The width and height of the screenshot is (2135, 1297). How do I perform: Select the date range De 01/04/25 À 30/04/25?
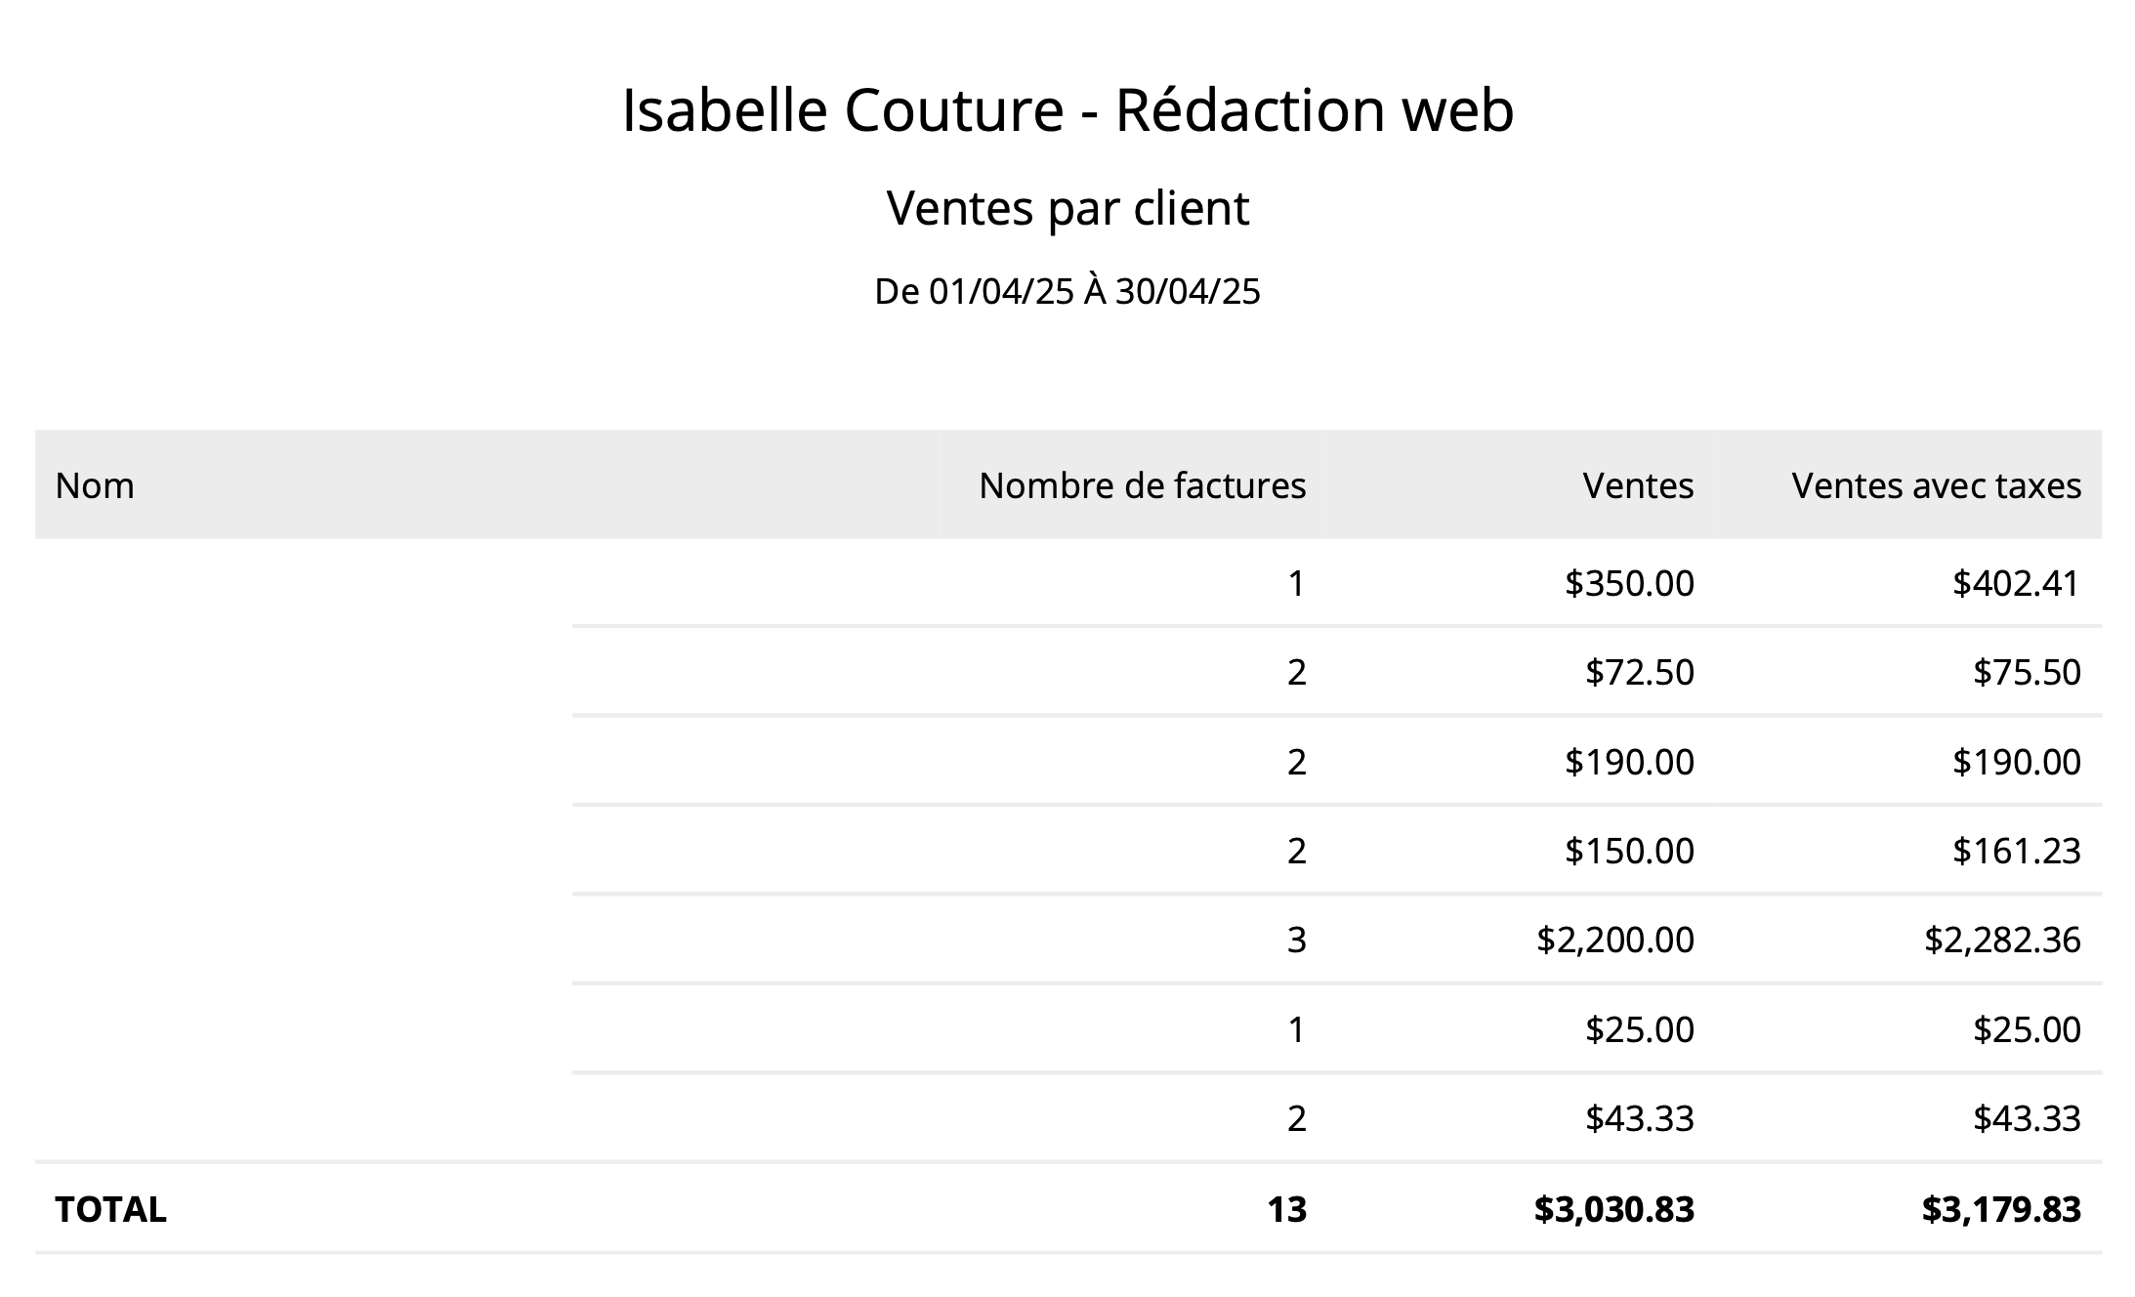(1067, 291)
